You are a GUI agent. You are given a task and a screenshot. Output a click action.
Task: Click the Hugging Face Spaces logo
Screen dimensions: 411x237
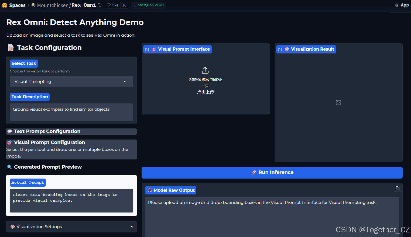5,5
